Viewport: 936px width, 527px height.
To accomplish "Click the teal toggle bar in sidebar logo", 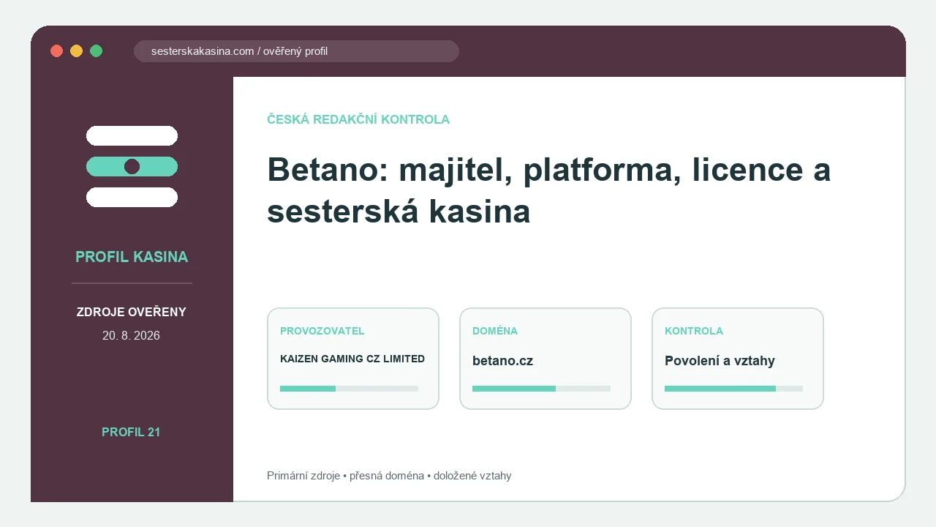I will coord(132,166).
